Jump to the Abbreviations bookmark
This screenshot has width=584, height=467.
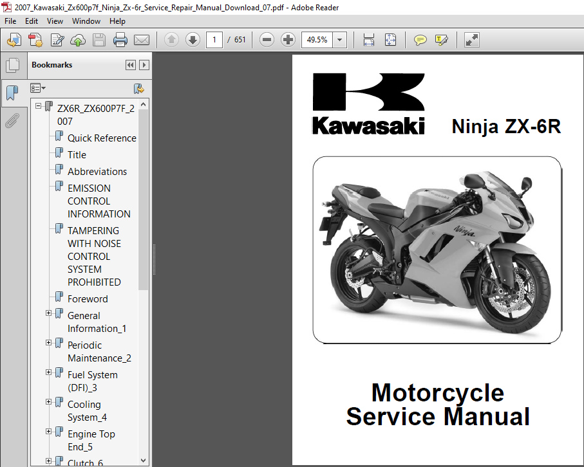[97, 172]
